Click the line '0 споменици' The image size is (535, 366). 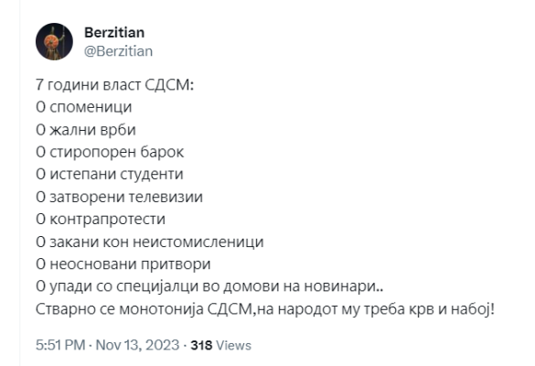coord(83,107)
